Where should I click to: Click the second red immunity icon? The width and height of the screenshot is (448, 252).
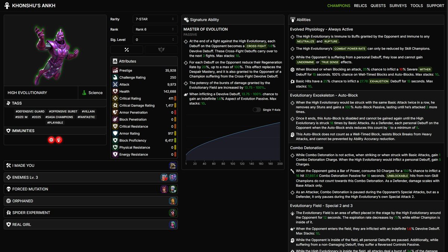tap(59, 140)
